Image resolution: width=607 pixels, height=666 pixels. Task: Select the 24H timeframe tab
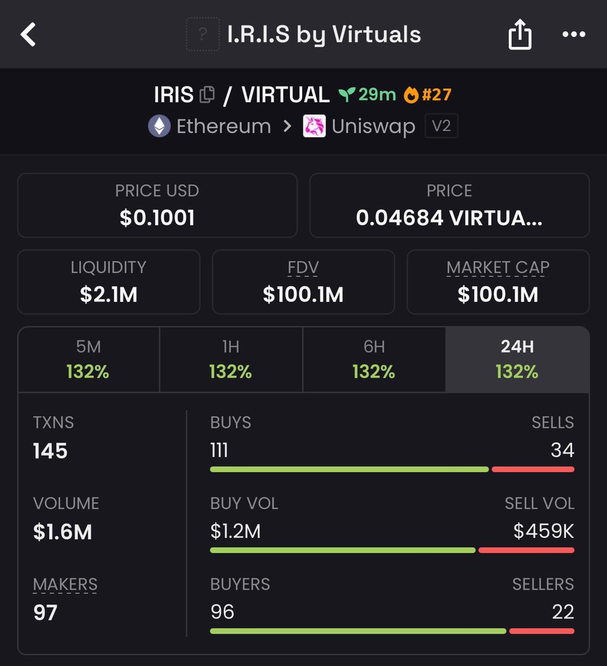(x=517, y=360)
